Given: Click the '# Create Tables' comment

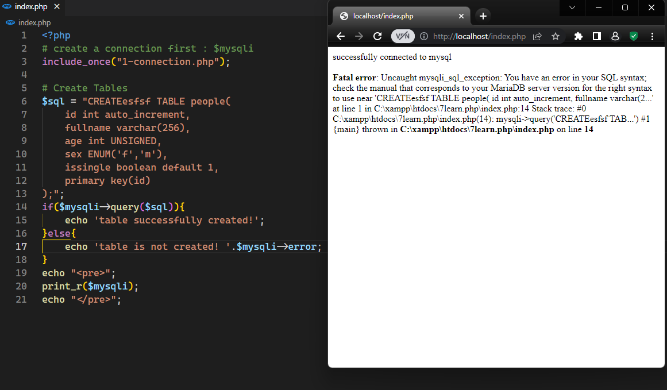Looking at the screenshot, I should pyautogui.click(x=84, y=88).
